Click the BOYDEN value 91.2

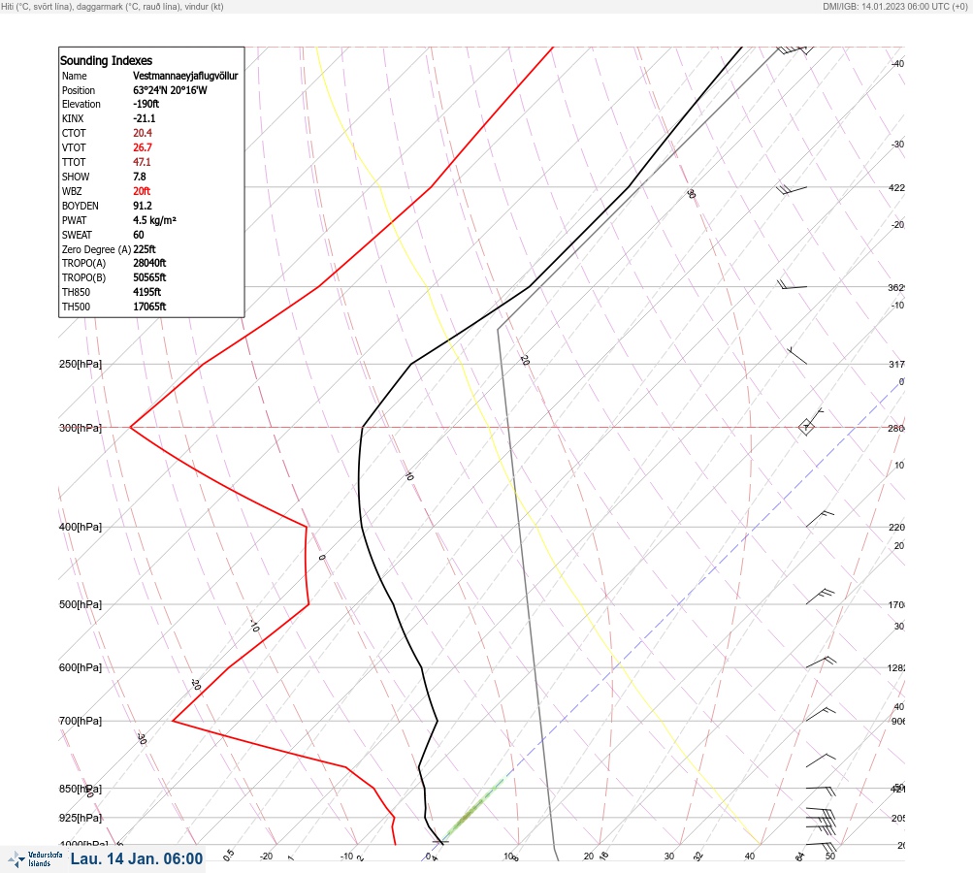coord(142,206)
